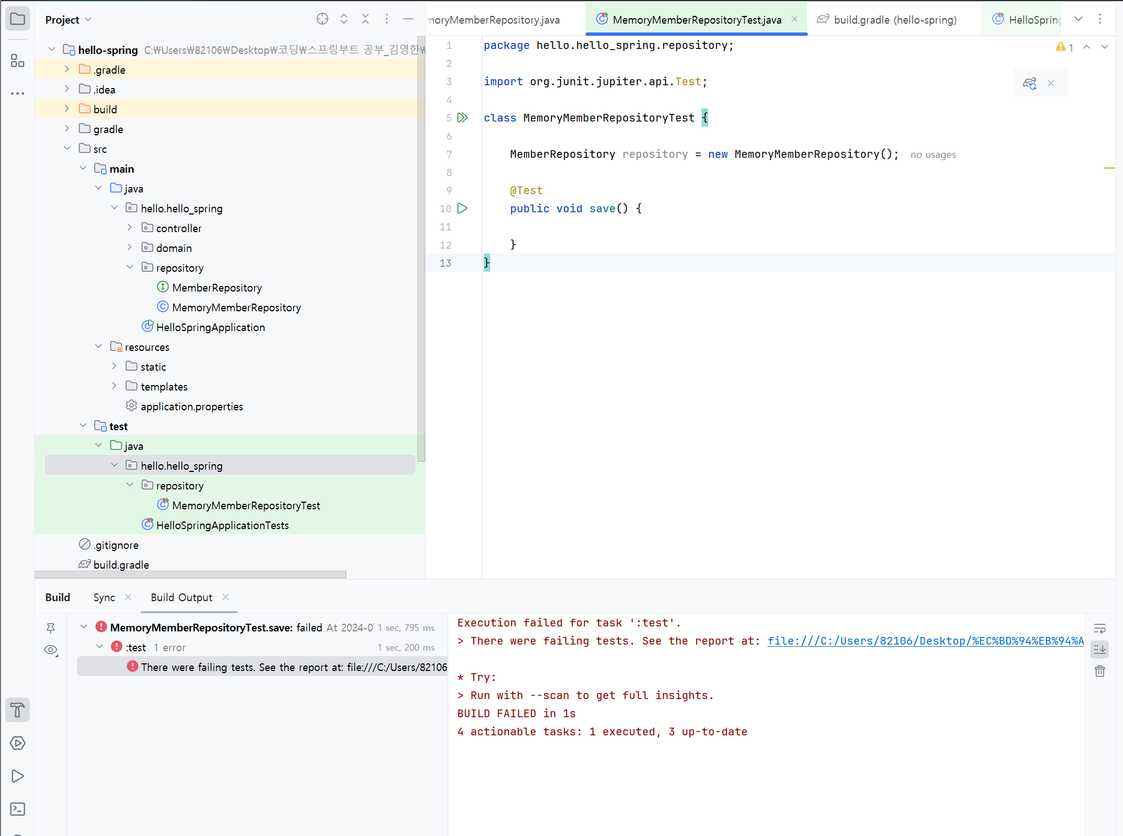Select 'There were failing tests' error row

tap(262, 667)
